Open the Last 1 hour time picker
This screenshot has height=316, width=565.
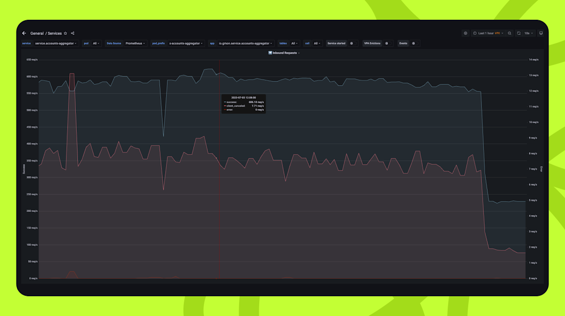click(487, 33)
